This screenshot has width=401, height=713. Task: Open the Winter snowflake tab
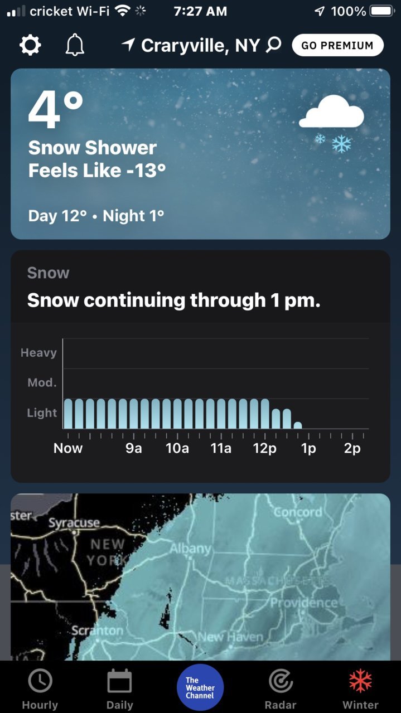tap(360, 690)
